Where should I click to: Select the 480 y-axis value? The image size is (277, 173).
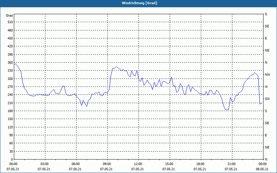[10, 30]
